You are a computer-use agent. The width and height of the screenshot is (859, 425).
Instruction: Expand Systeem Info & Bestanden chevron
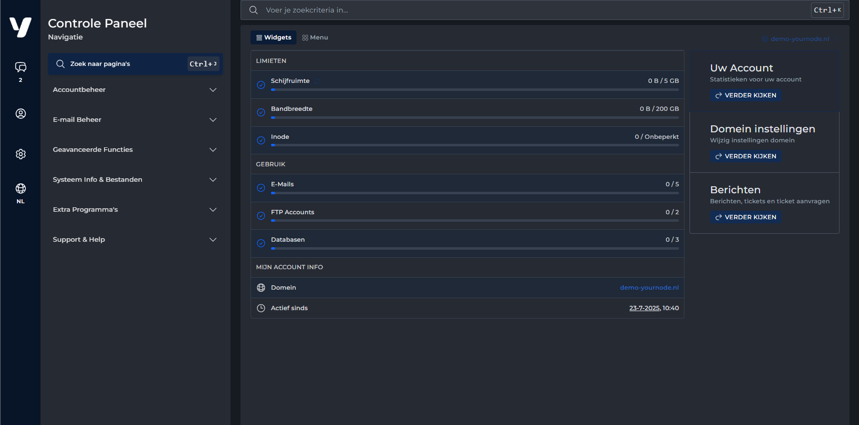click(x=213, y=180)
